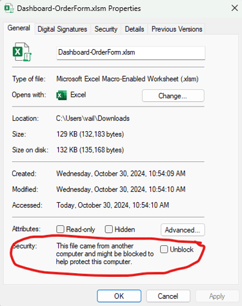Click size on disk 132 KB (135,168 bytes)
The height and width of the screenshot is (306, 242).
[x=90, y=150]
